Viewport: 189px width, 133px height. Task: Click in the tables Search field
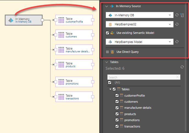tap(141, 77)
